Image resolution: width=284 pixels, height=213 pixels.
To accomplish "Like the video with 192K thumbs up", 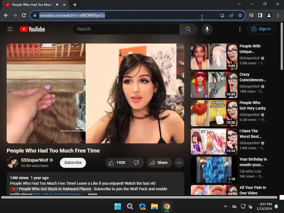I will [117, 163].
